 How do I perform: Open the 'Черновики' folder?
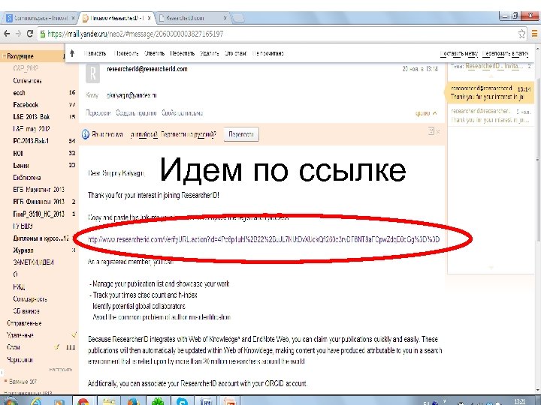click(20, 359)
